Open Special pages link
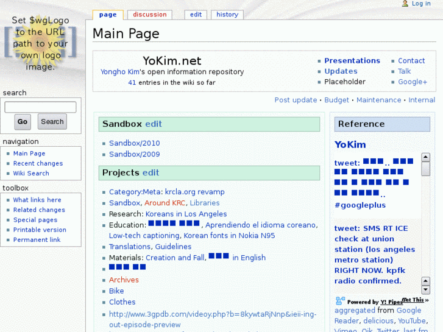Viewport: 443px width, 332px height. click(x=35, y=220)
